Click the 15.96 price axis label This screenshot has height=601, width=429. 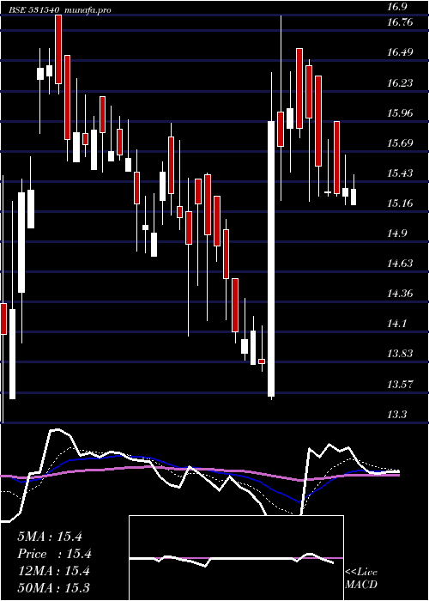pos(400,113)
